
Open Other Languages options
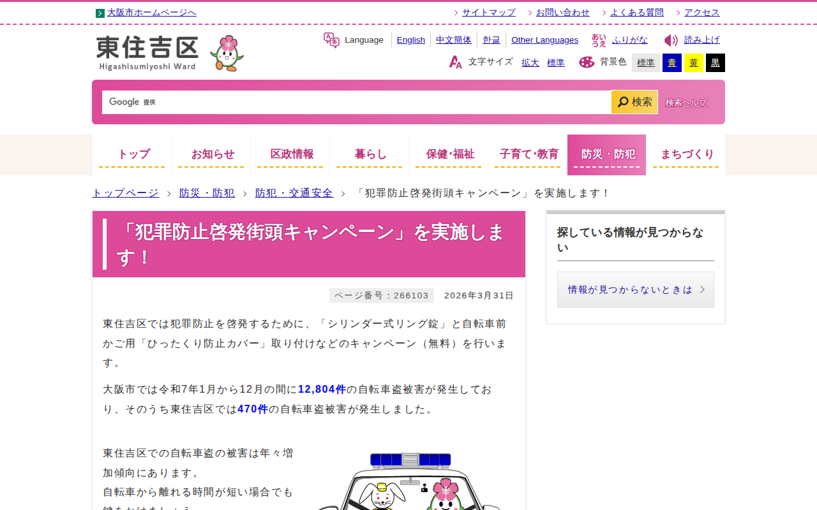[x=545, y=40]
